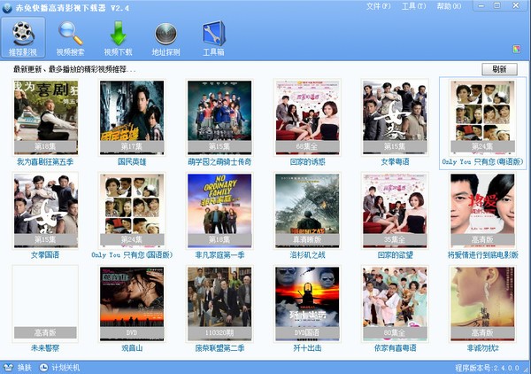Open 将爱情进行到底电影版 poster thumbnail
531x374 pixels.
pos(482,211)
